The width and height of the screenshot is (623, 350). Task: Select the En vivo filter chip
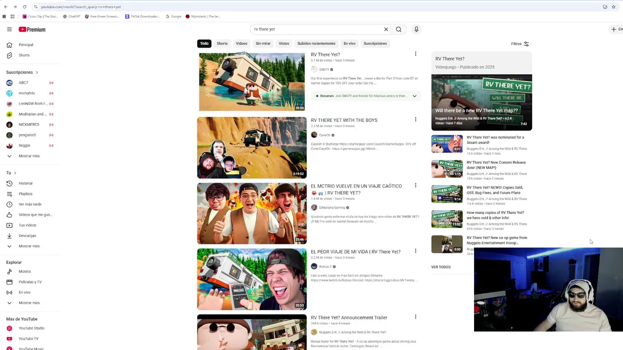[349, 44]
